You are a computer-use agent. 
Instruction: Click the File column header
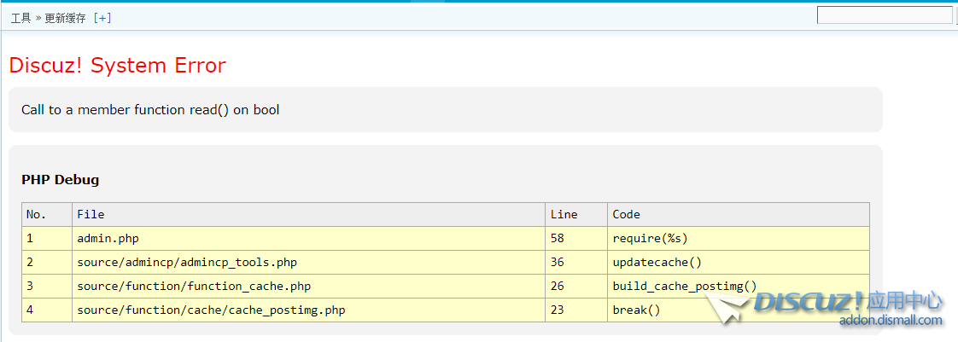point(308,214)
